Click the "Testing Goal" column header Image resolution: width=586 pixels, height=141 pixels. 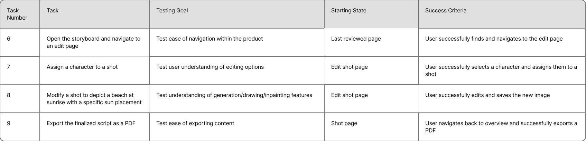172,11
